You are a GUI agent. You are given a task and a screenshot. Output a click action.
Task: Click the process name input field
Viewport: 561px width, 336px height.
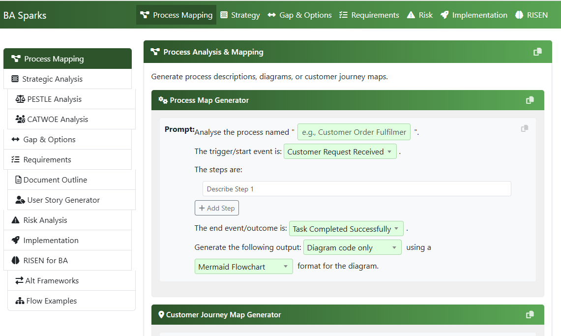[354, 132]
